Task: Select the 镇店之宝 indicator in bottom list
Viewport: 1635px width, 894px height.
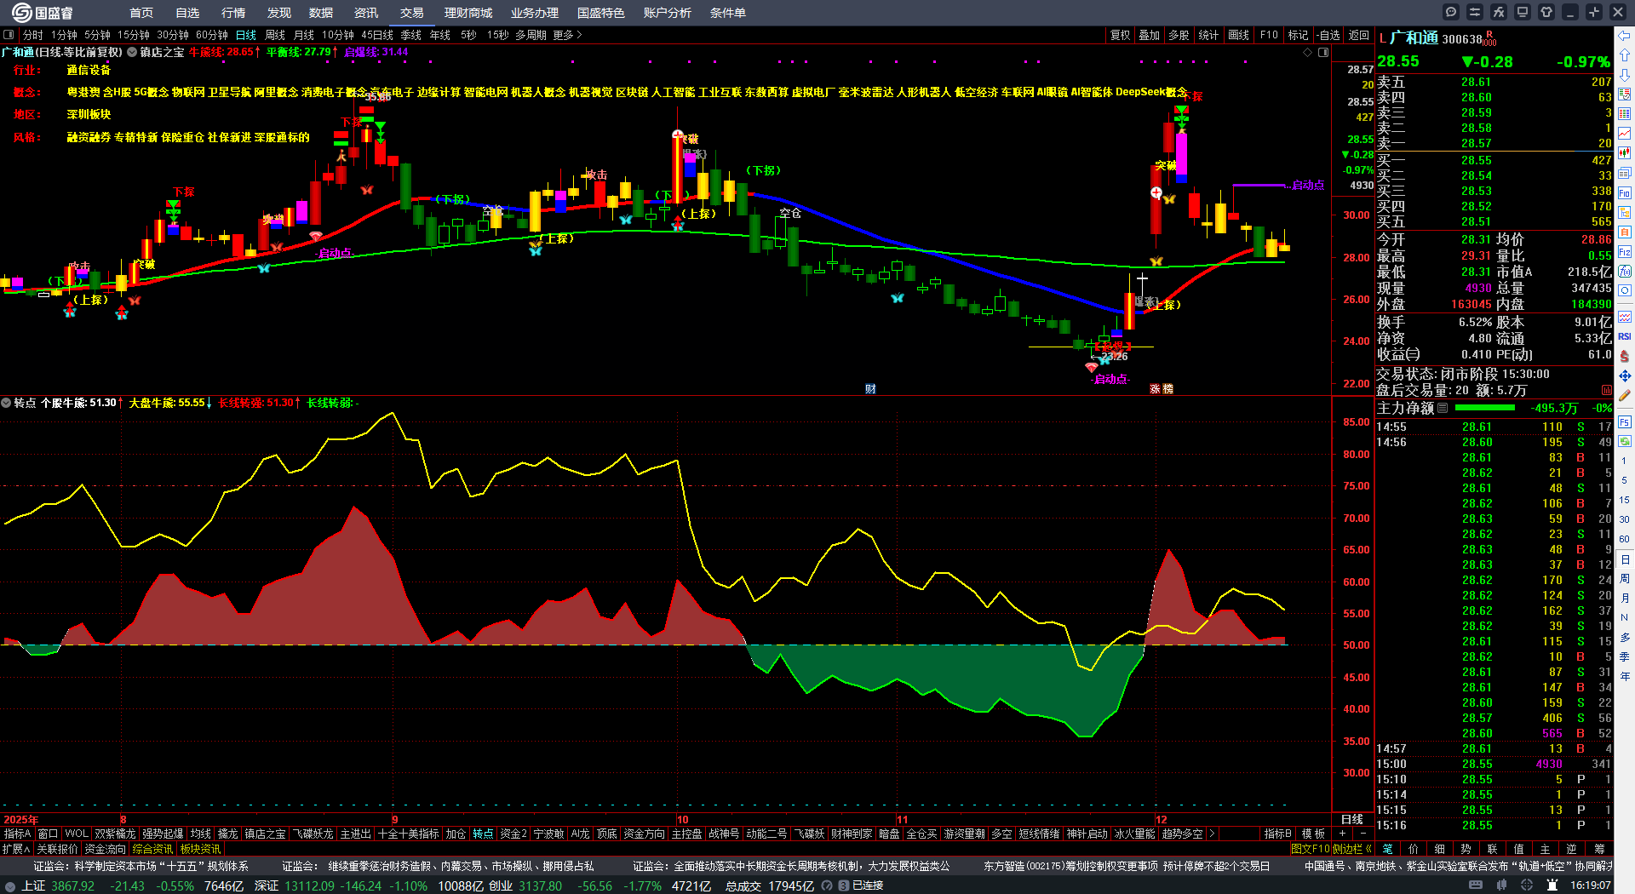Action: tap(266, 834)
